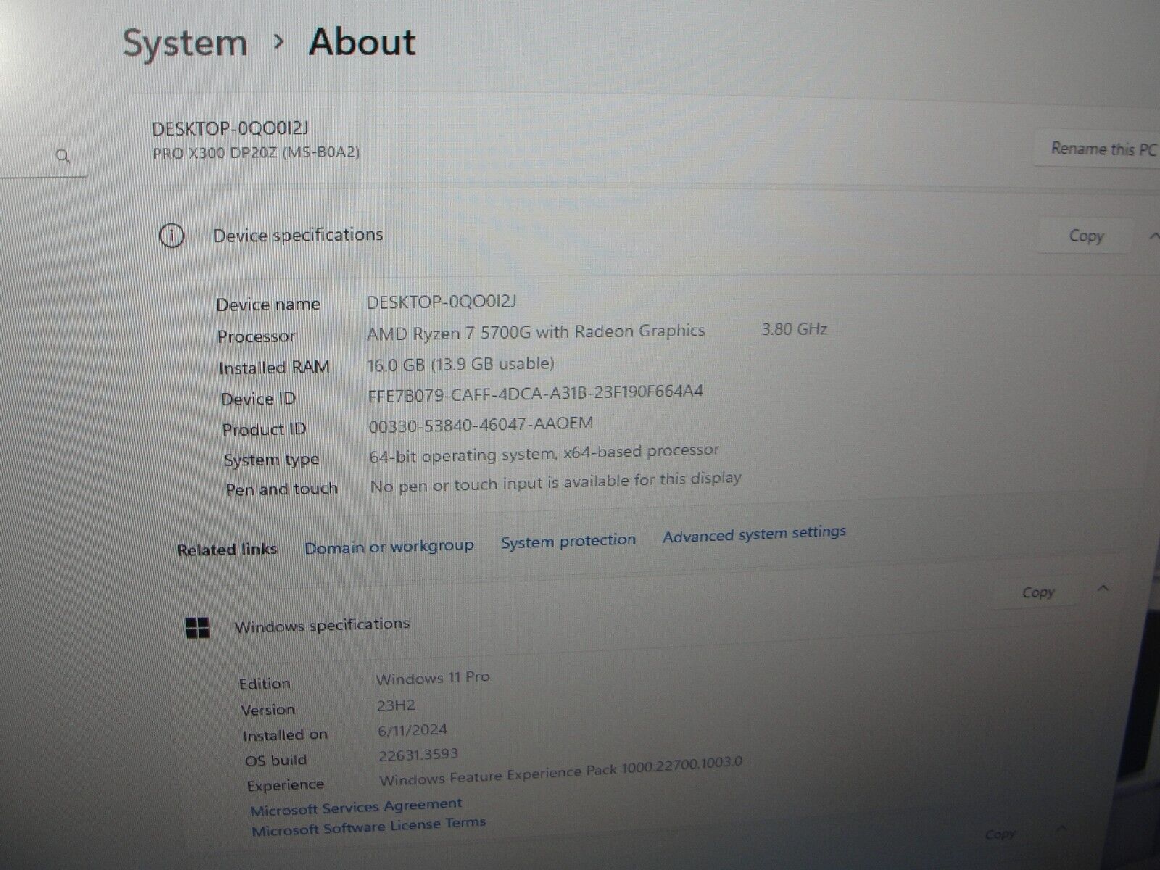Click the breadcrumb chevron after System
This screenshot has height=870, width=1160.
point(278,42)
